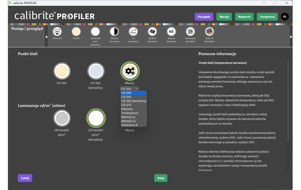Viewport: 301px width, 190px height.
Task: Click the Postęp i przegląd heading
Action: [x=27, y=29]
